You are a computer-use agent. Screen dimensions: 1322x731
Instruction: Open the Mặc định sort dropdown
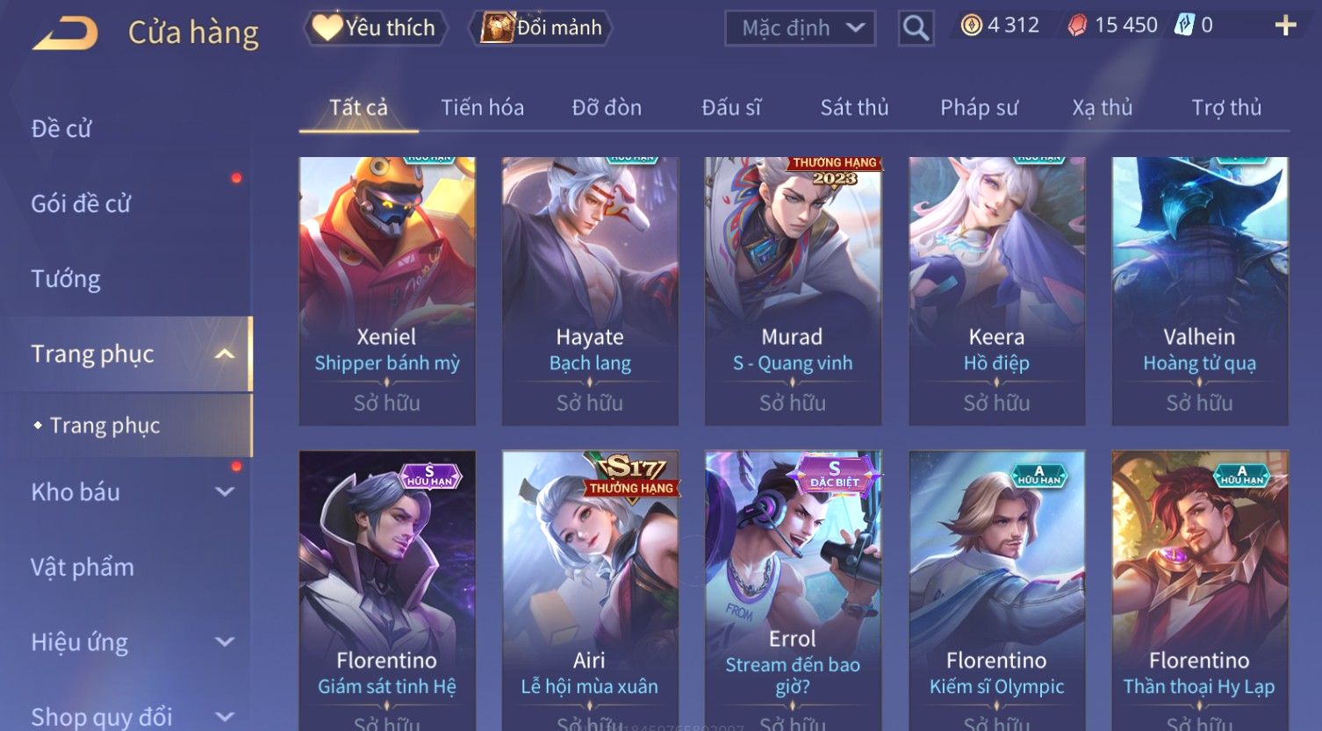pyautogui.click(x=801, y=28)
